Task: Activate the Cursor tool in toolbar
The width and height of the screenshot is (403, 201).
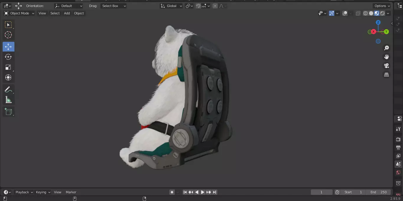Action: pos(8,35)
